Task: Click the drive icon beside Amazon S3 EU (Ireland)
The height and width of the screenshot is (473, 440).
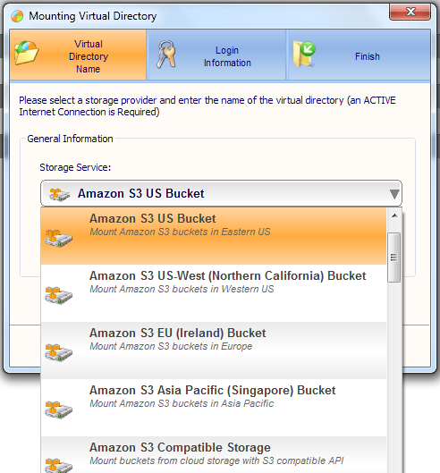Action: 58,352
